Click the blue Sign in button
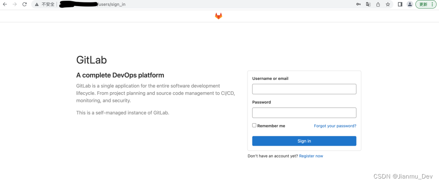Screen dimensions: 439x183 [x=304, y=141]
